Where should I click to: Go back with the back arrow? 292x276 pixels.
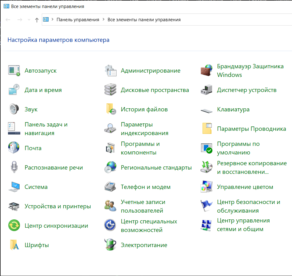click(8, 20)
